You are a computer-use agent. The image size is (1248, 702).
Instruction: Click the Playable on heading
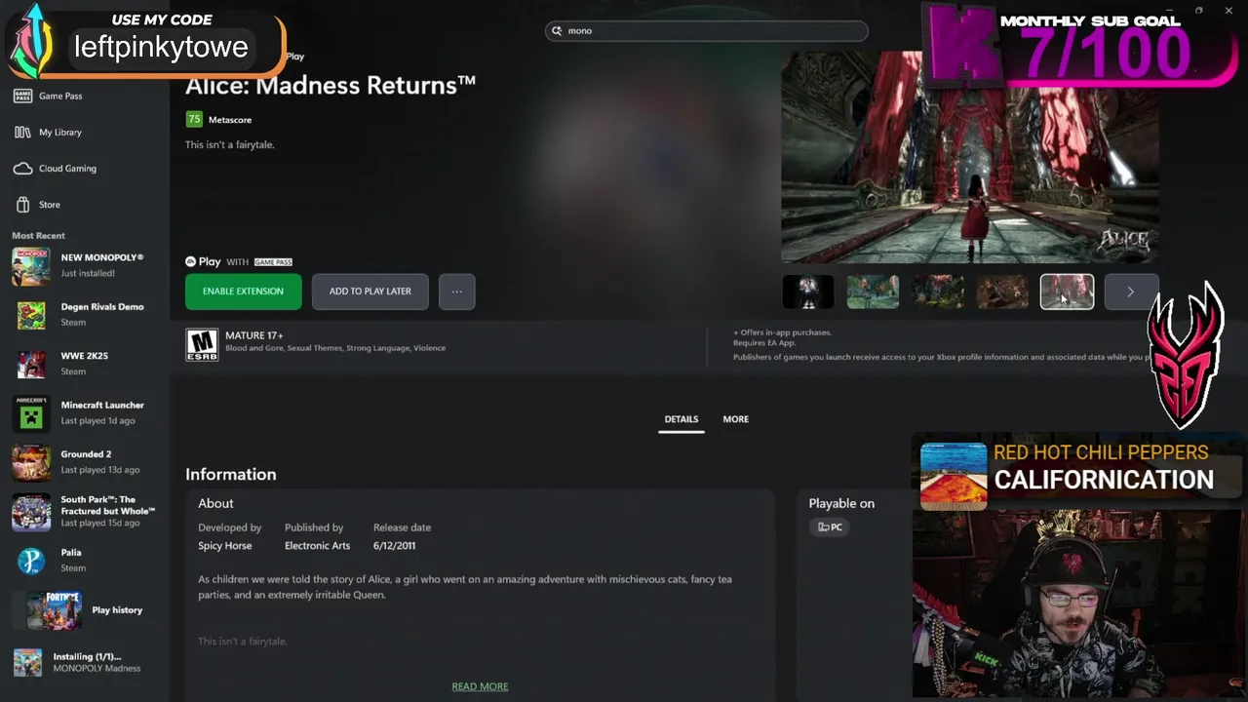[x=841, y=504]
